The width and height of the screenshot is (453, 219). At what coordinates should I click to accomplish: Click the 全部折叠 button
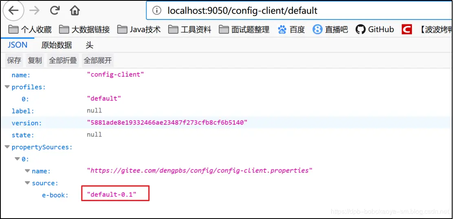(63, 60)
